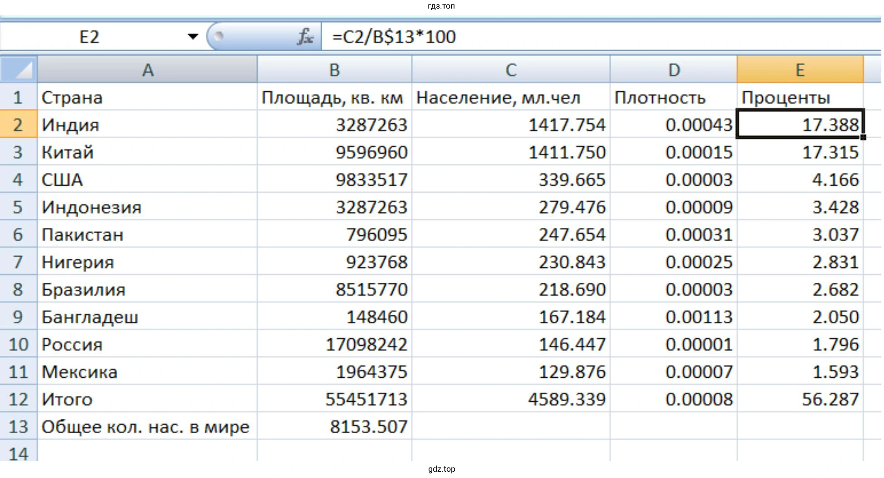Click the 'Площадь, кв. км' cell

(334, 97)
